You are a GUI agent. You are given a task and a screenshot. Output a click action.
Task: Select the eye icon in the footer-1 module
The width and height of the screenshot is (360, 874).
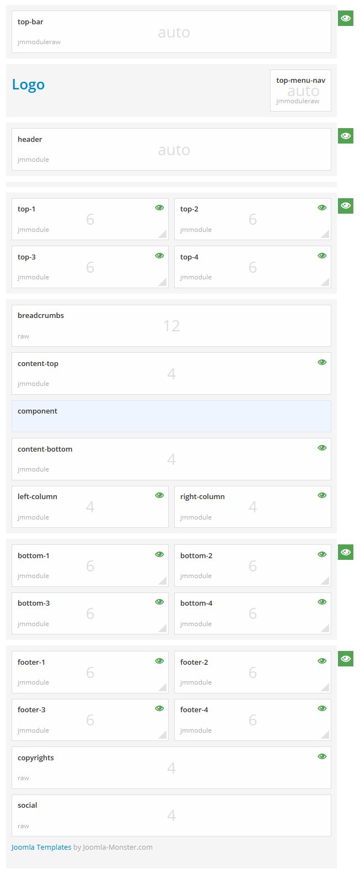[159, 660]
